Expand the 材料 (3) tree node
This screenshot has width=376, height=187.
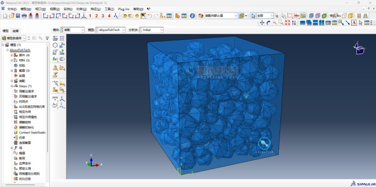point(11,60)
